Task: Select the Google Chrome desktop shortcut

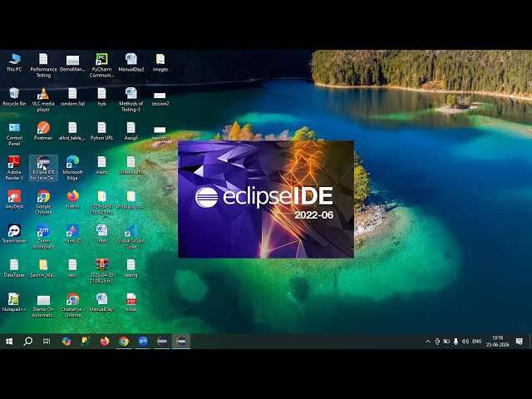Action: [x=43, y=203]
